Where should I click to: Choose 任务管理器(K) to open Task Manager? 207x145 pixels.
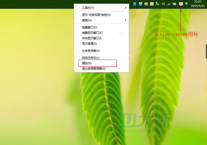point(91,51)
